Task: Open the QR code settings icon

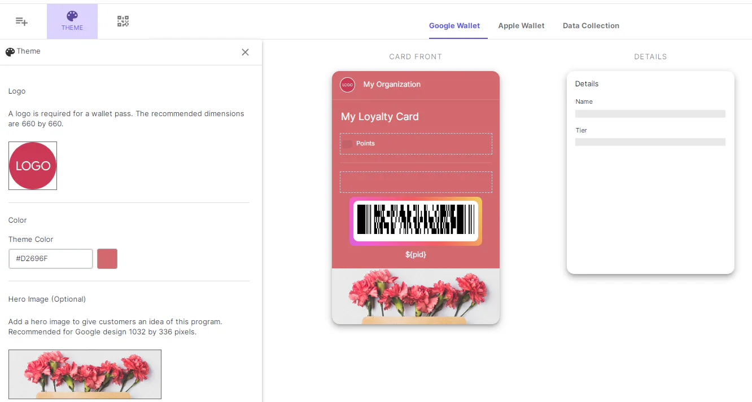Action: [123, 21]
